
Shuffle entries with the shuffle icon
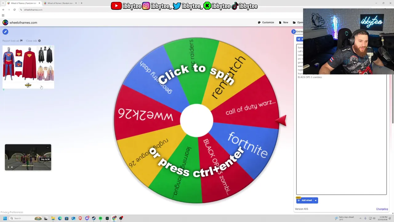tap(299, 39)
